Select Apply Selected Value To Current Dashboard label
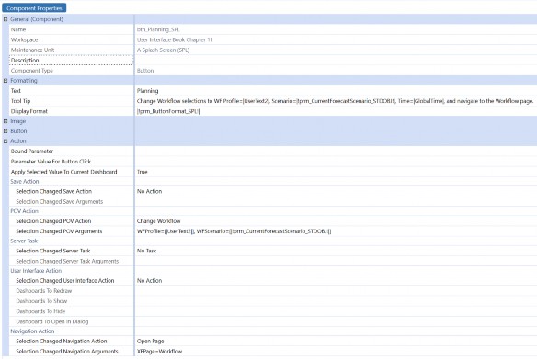Viewport: 537px width, 359px height. pos(63,172)
